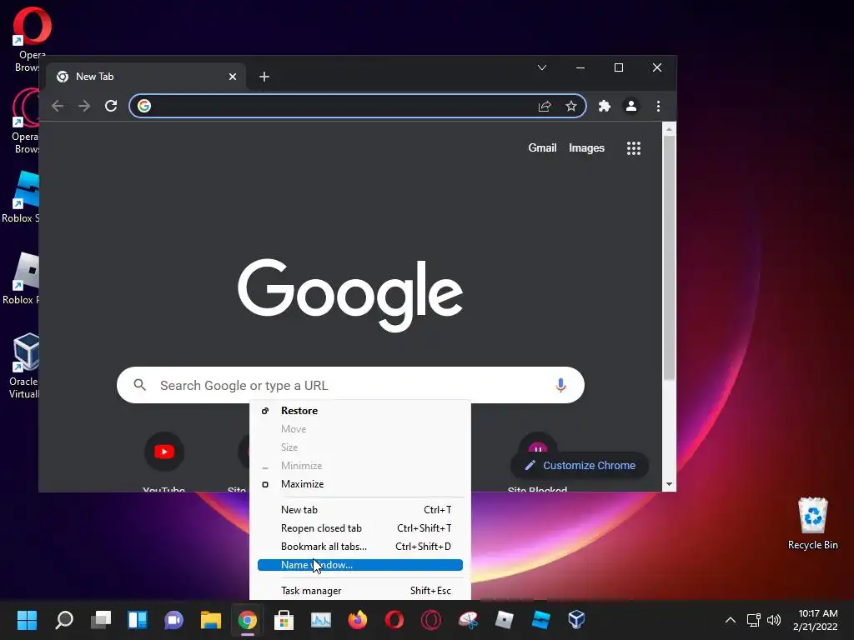Click the share page icon in address bar
Image resolution: width=854 pixels, height=640 pixels.
point(545,106)
